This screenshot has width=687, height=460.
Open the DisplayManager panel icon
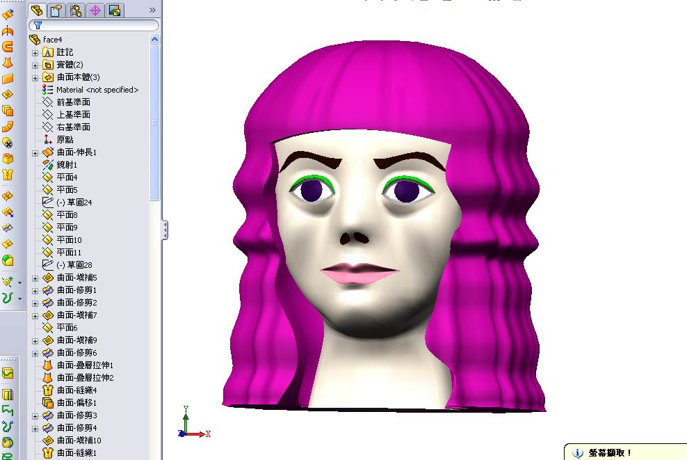tap(113, 10)
